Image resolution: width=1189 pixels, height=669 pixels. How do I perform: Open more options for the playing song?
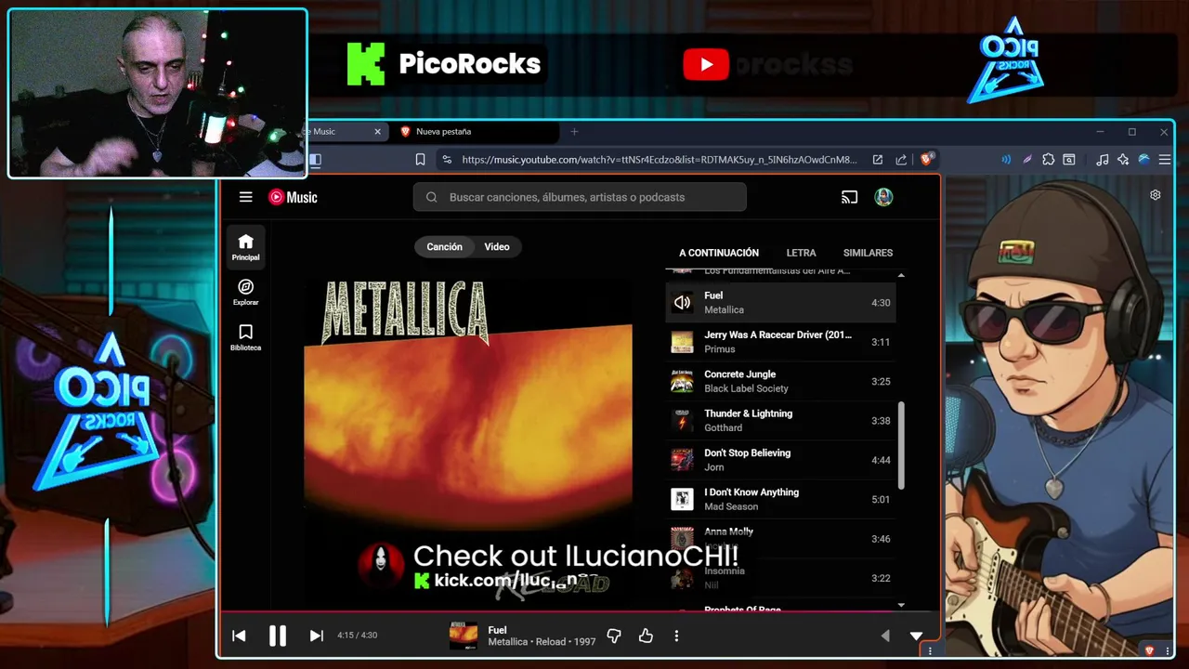pyautogui.click(x=676, y=636)
